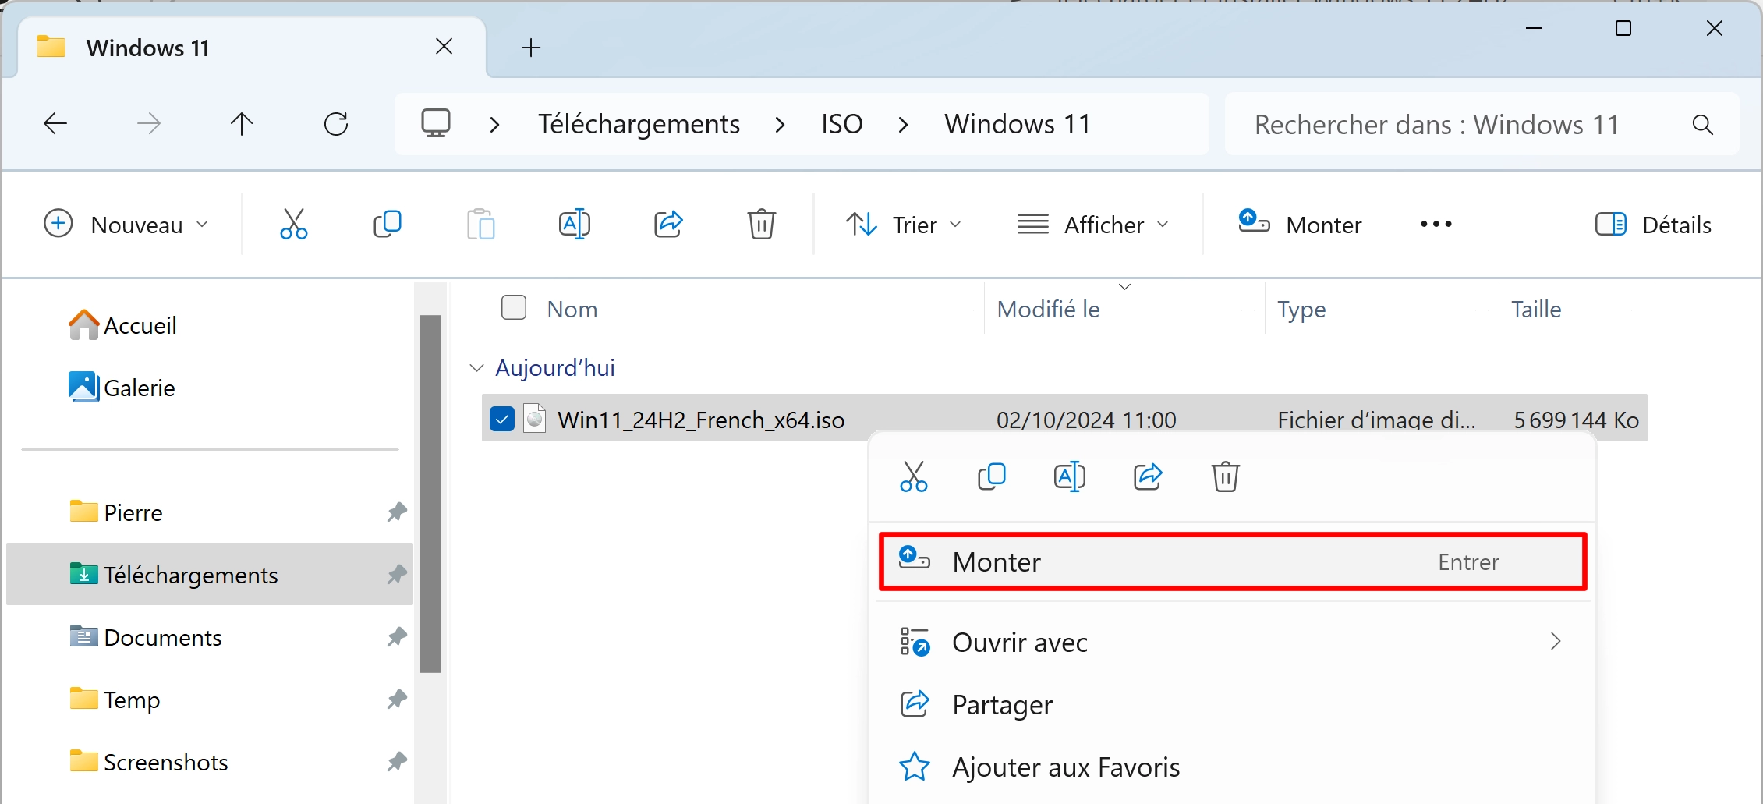Click the Paste icon in the toolbar
The image size is (1763, 804).
[481, 225]
